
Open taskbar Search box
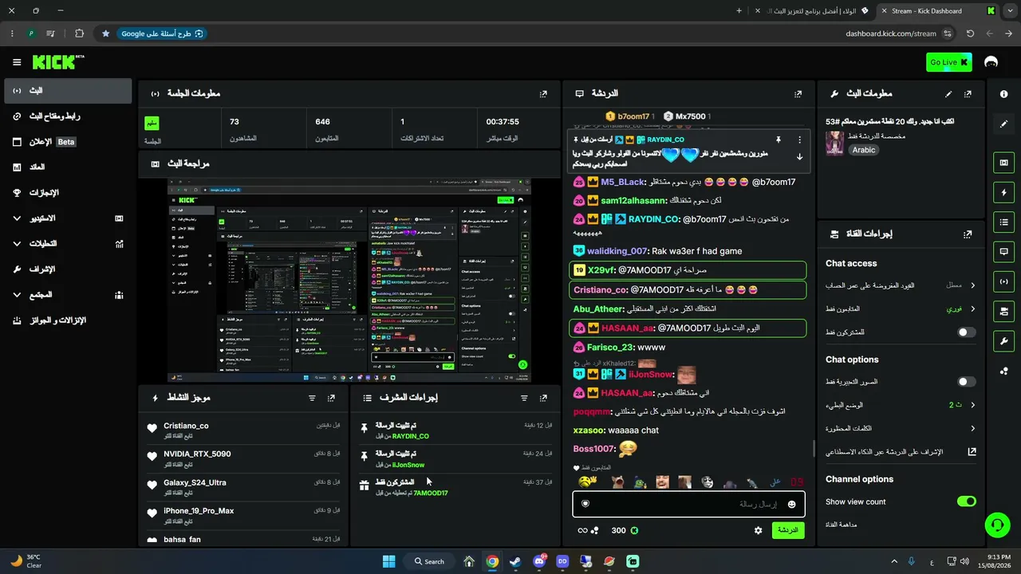point(430,561)
